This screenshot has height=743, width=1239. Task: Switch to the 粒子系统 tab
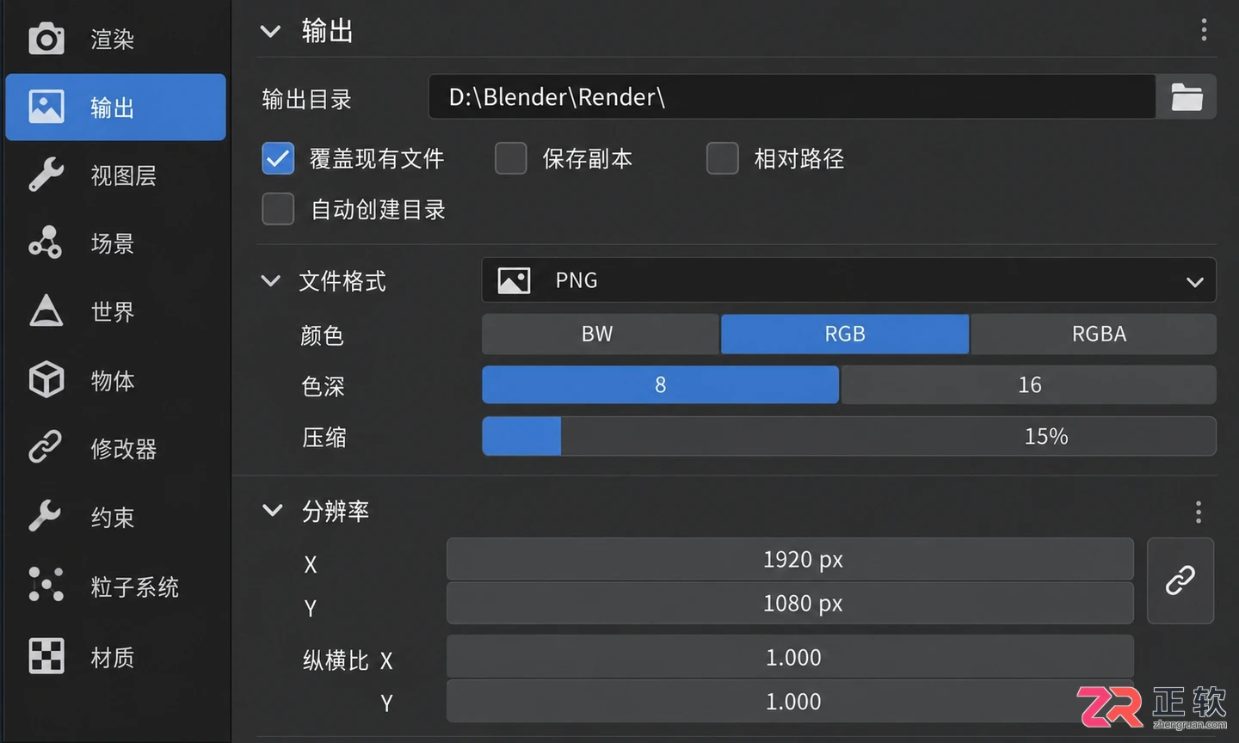pyautogui.click(x=115, y=586)
